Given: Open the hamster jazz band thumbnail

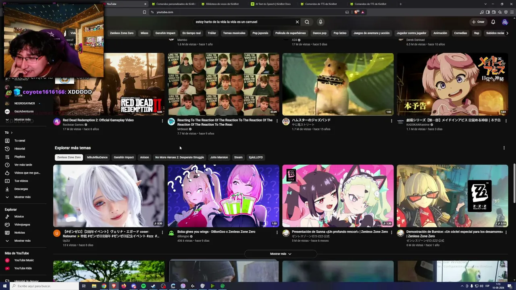Looking at the screenshot, I should click(338, 84).
